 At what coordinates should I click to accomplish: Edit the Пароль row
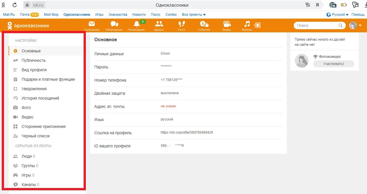point(188,67)
